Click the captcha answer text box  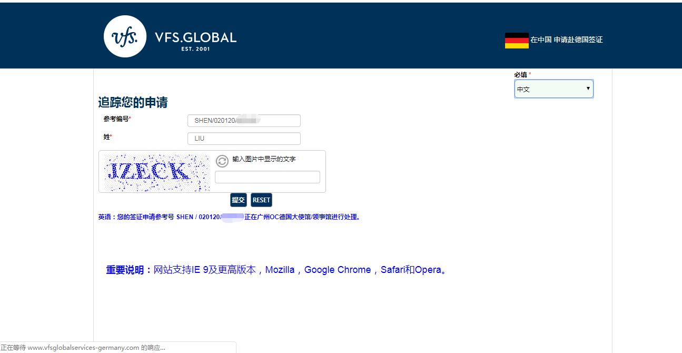point(266,177)
